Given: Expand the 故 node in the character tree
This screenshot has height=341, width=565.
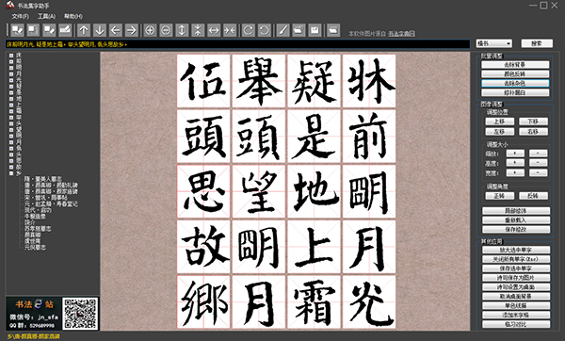Looking at the screenshot, I should pyautogui.click(x=11, y=167).
